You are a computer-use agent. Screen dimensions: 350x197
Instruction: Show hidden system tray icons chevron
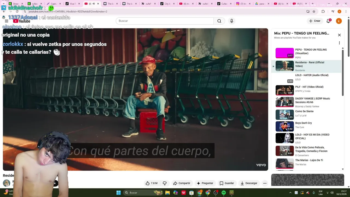click(290, 193)
